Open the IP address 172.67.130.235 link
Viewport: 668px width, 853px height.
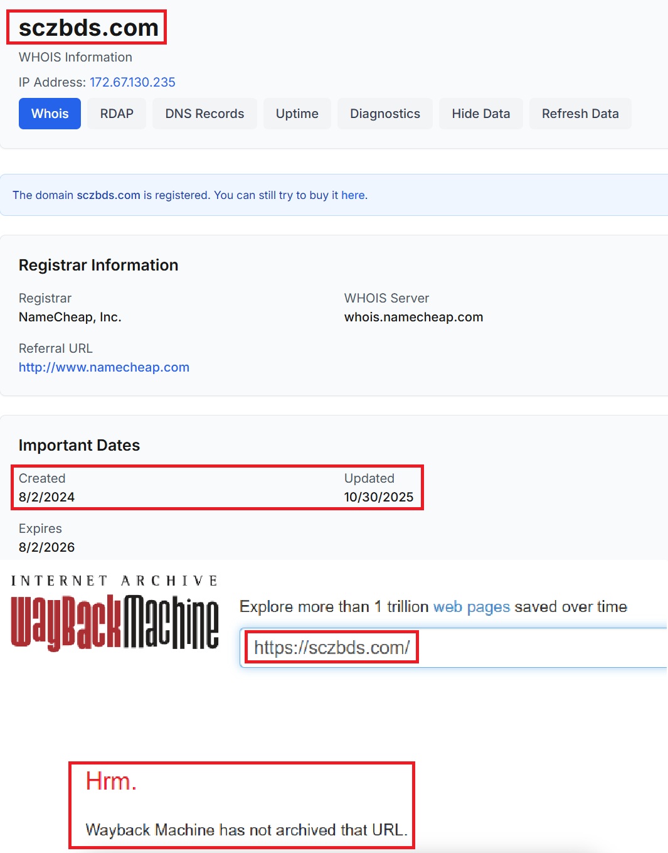click(x=132, y=82)
